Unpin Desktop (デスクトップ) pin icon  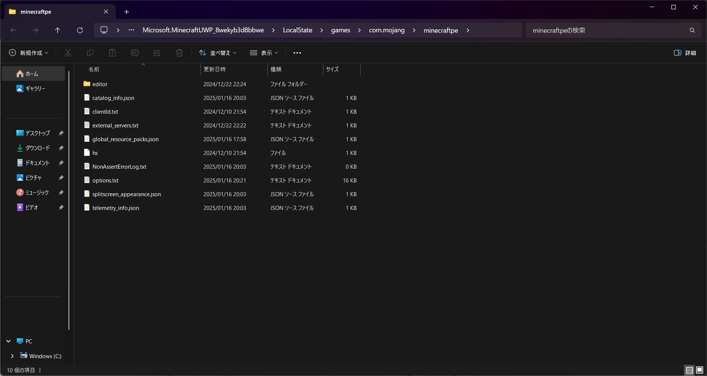61,133
